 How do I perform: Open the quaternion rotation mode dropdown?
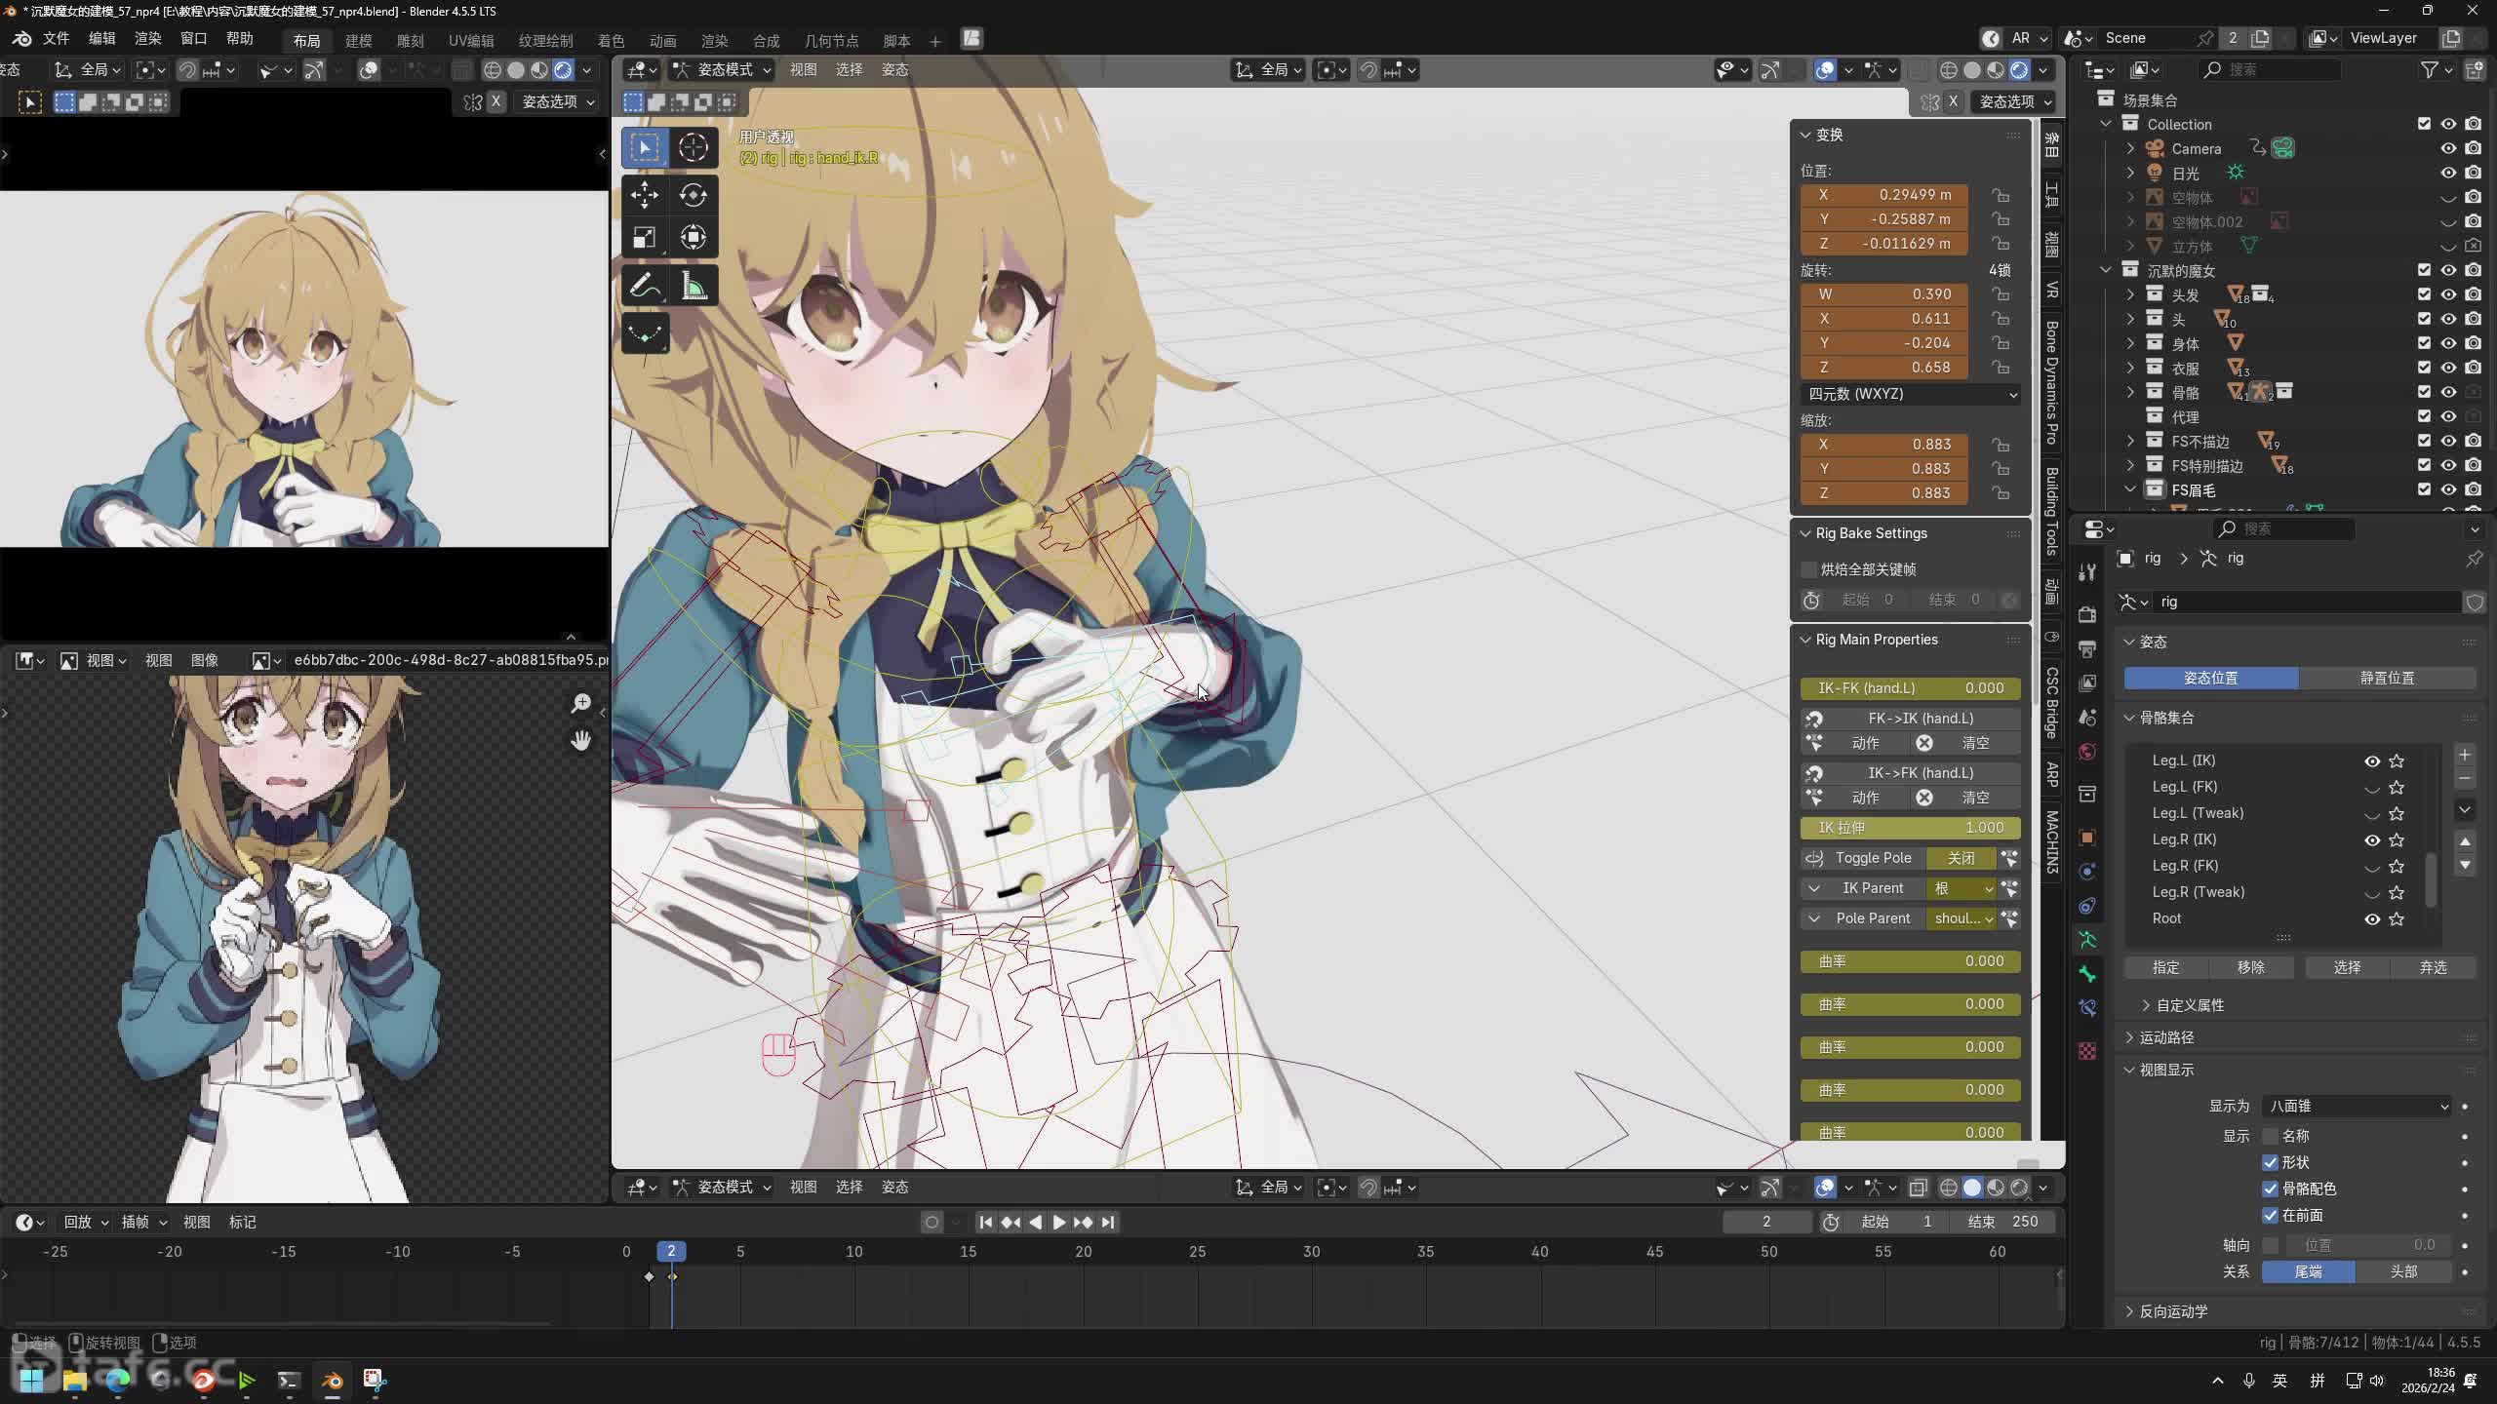(1910, 394)
